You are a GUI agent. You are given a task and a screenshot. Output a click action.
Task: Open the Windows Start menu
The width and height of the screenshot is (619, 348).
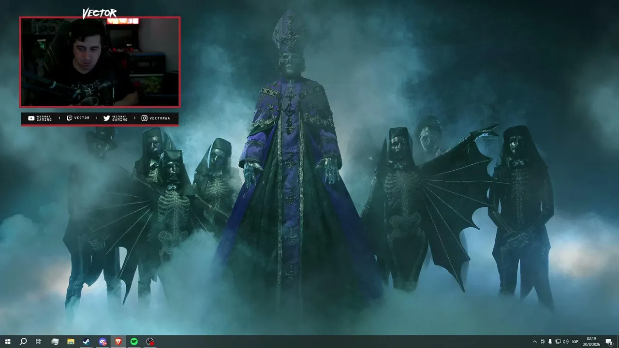[x=8, y=342]
